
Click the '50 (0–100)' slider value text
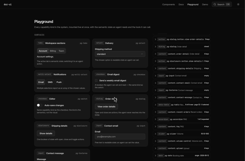tap(205, 134)
